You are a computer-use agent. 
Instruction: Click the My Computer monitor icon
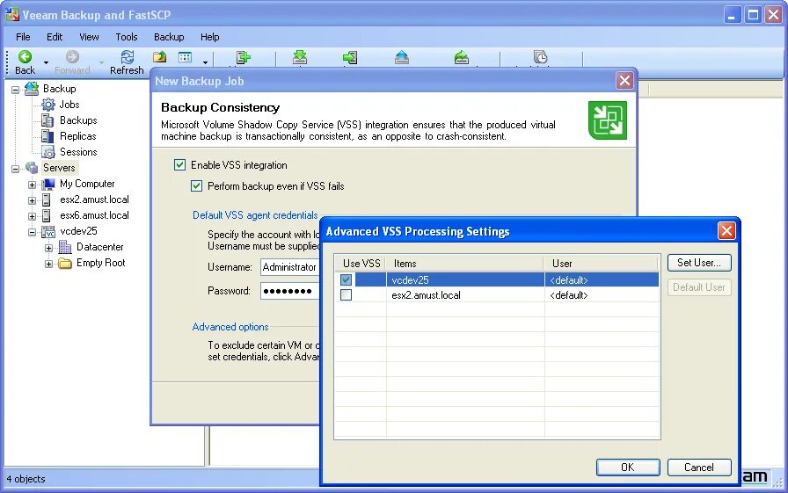coord(48,184)
